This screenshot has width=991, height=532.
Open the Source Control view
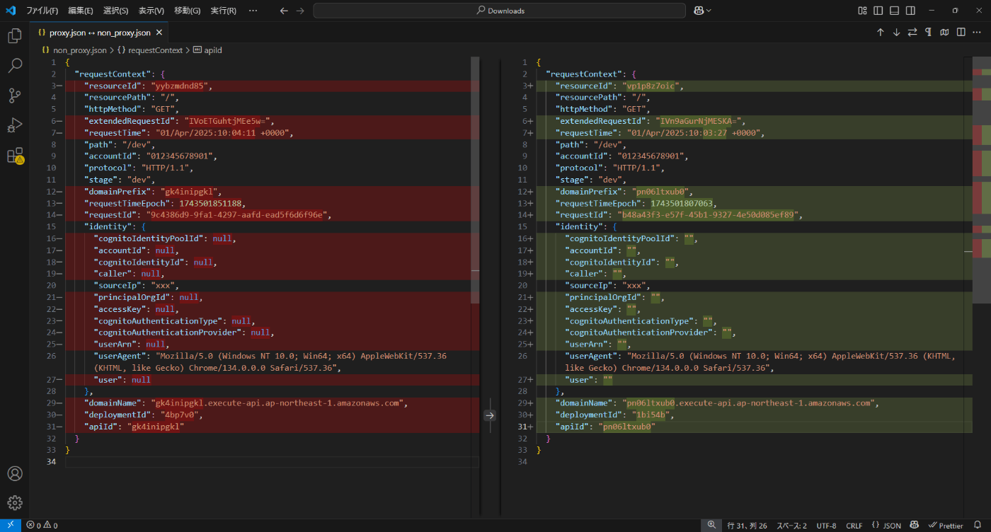click(15, 96)
